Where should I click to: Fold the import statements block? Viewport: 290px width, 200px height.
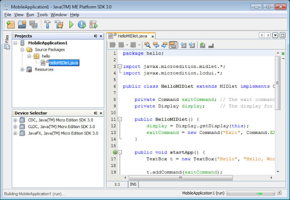120,66
